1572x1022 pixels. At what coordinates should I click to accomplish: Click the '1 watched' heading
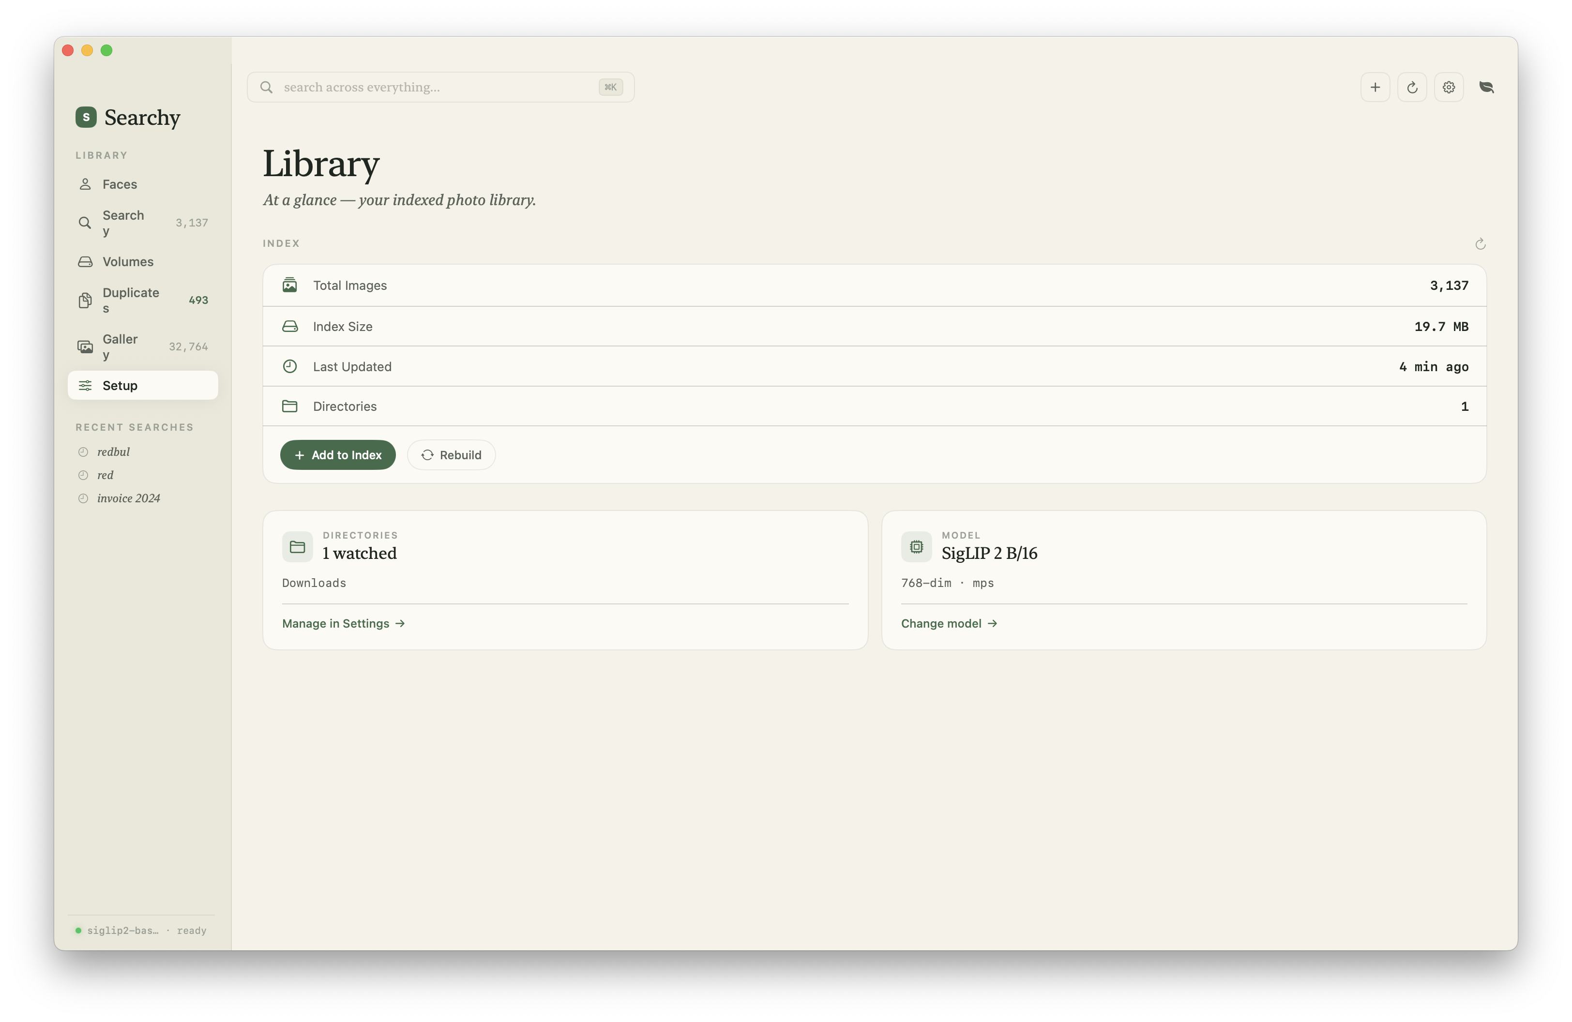pos(359,553)
